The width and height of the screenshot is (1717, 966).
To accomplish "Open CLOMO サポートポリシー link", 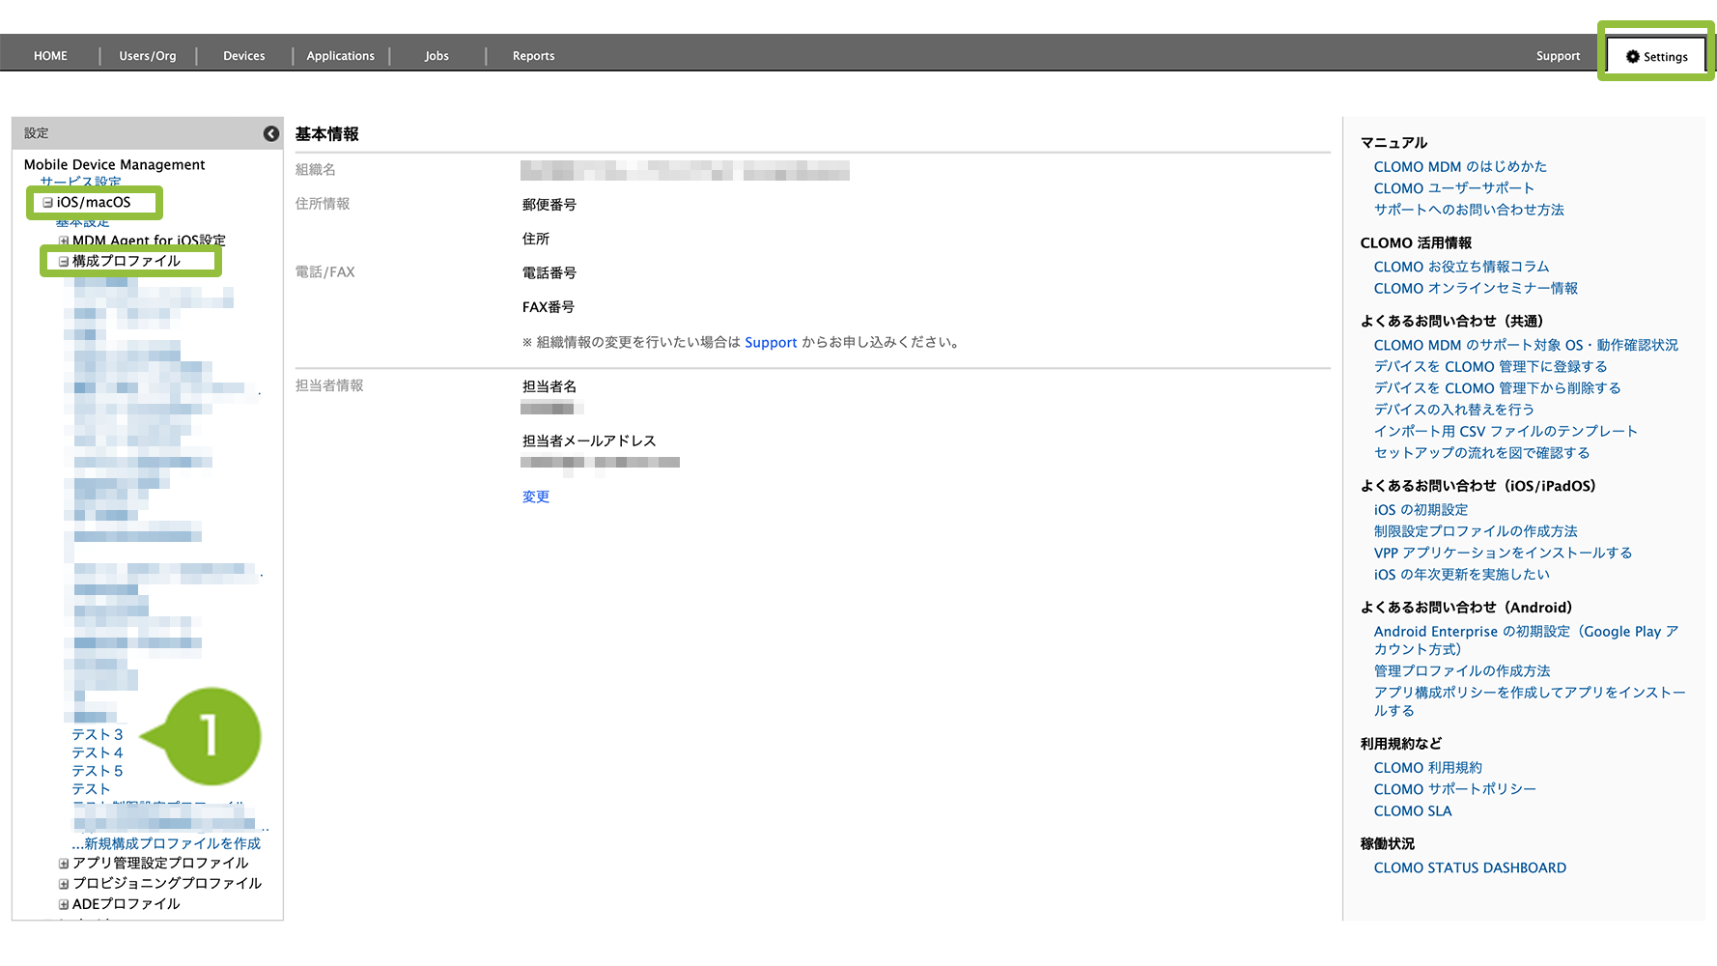I will (x=1454, y=789).
